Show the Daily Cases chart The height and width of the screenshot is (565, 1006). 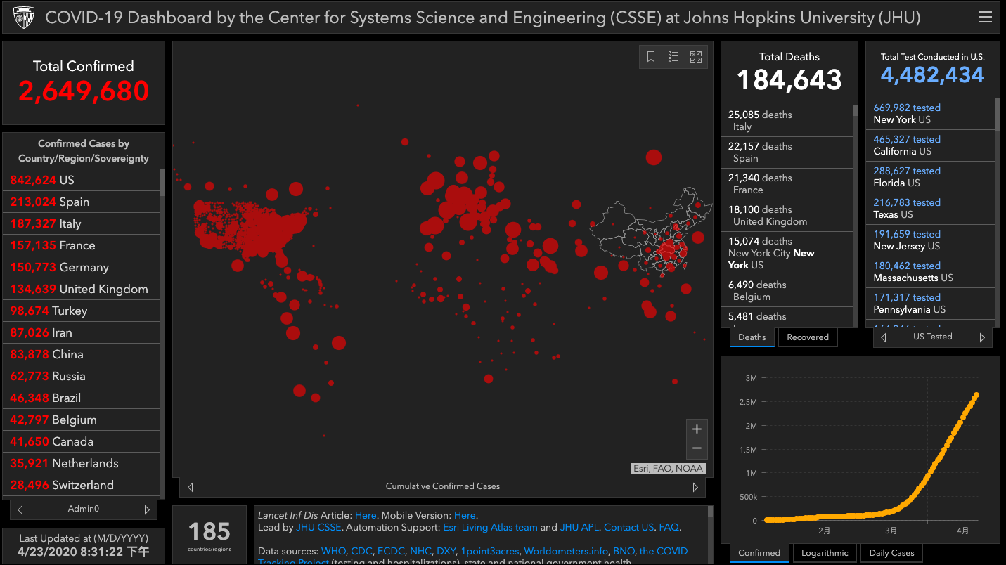click(x=891, y=553)
